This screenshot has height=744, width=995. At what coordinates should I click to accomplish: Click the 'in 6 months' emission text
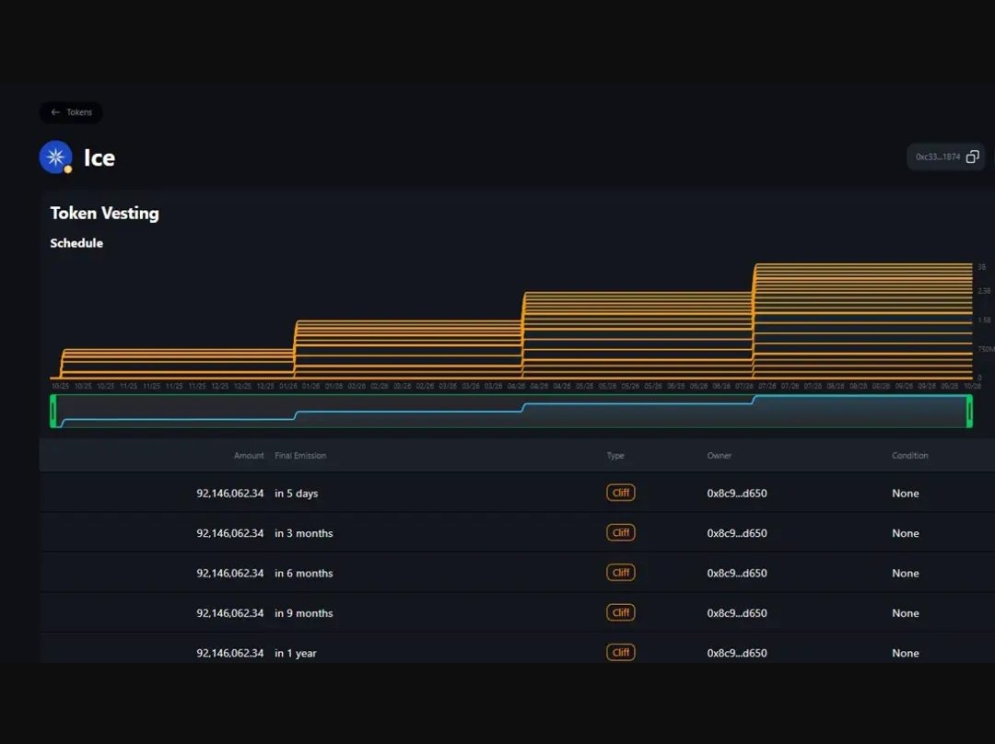(x=303, y=574)
